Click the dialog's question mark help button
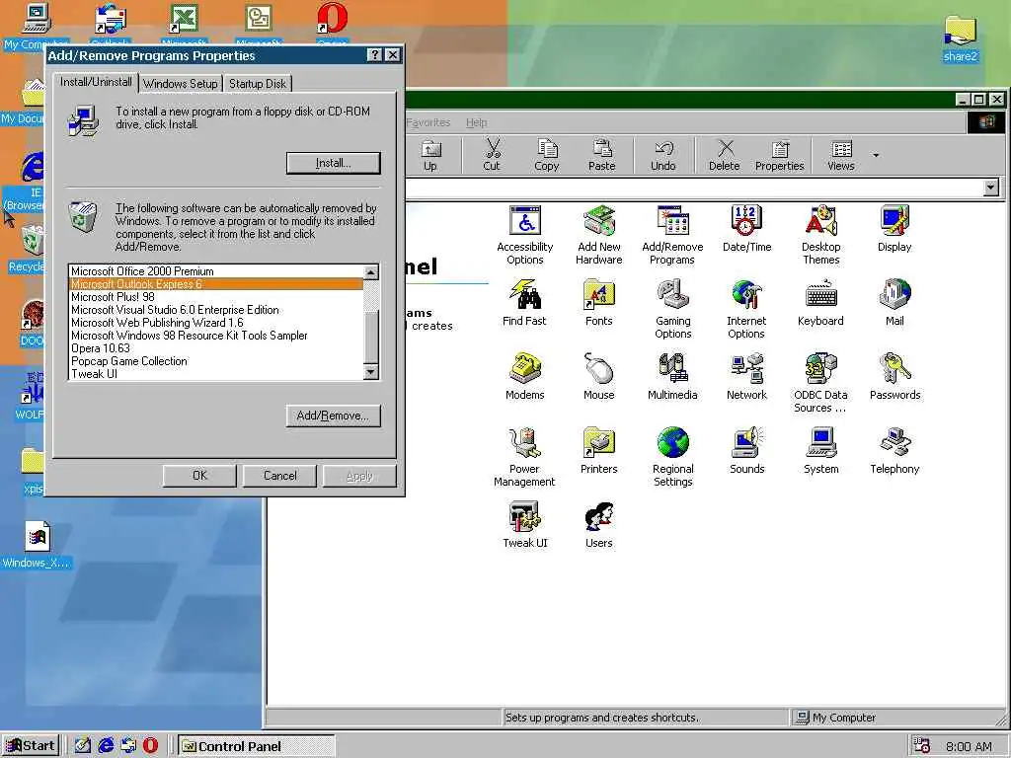 [x=375, y=55]
